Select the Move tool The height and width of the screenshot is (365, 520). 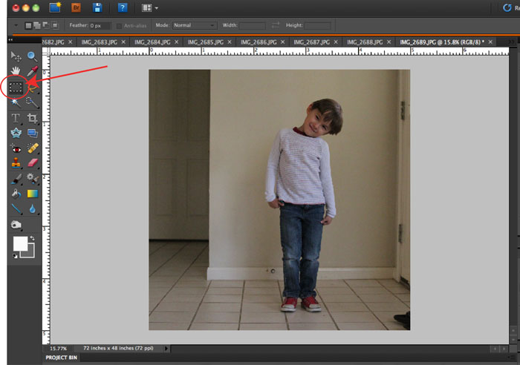coord(16,56)
